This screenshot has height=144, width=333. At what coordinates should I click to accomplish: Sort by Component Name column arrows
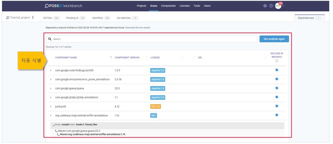click(x=111, y=58)
